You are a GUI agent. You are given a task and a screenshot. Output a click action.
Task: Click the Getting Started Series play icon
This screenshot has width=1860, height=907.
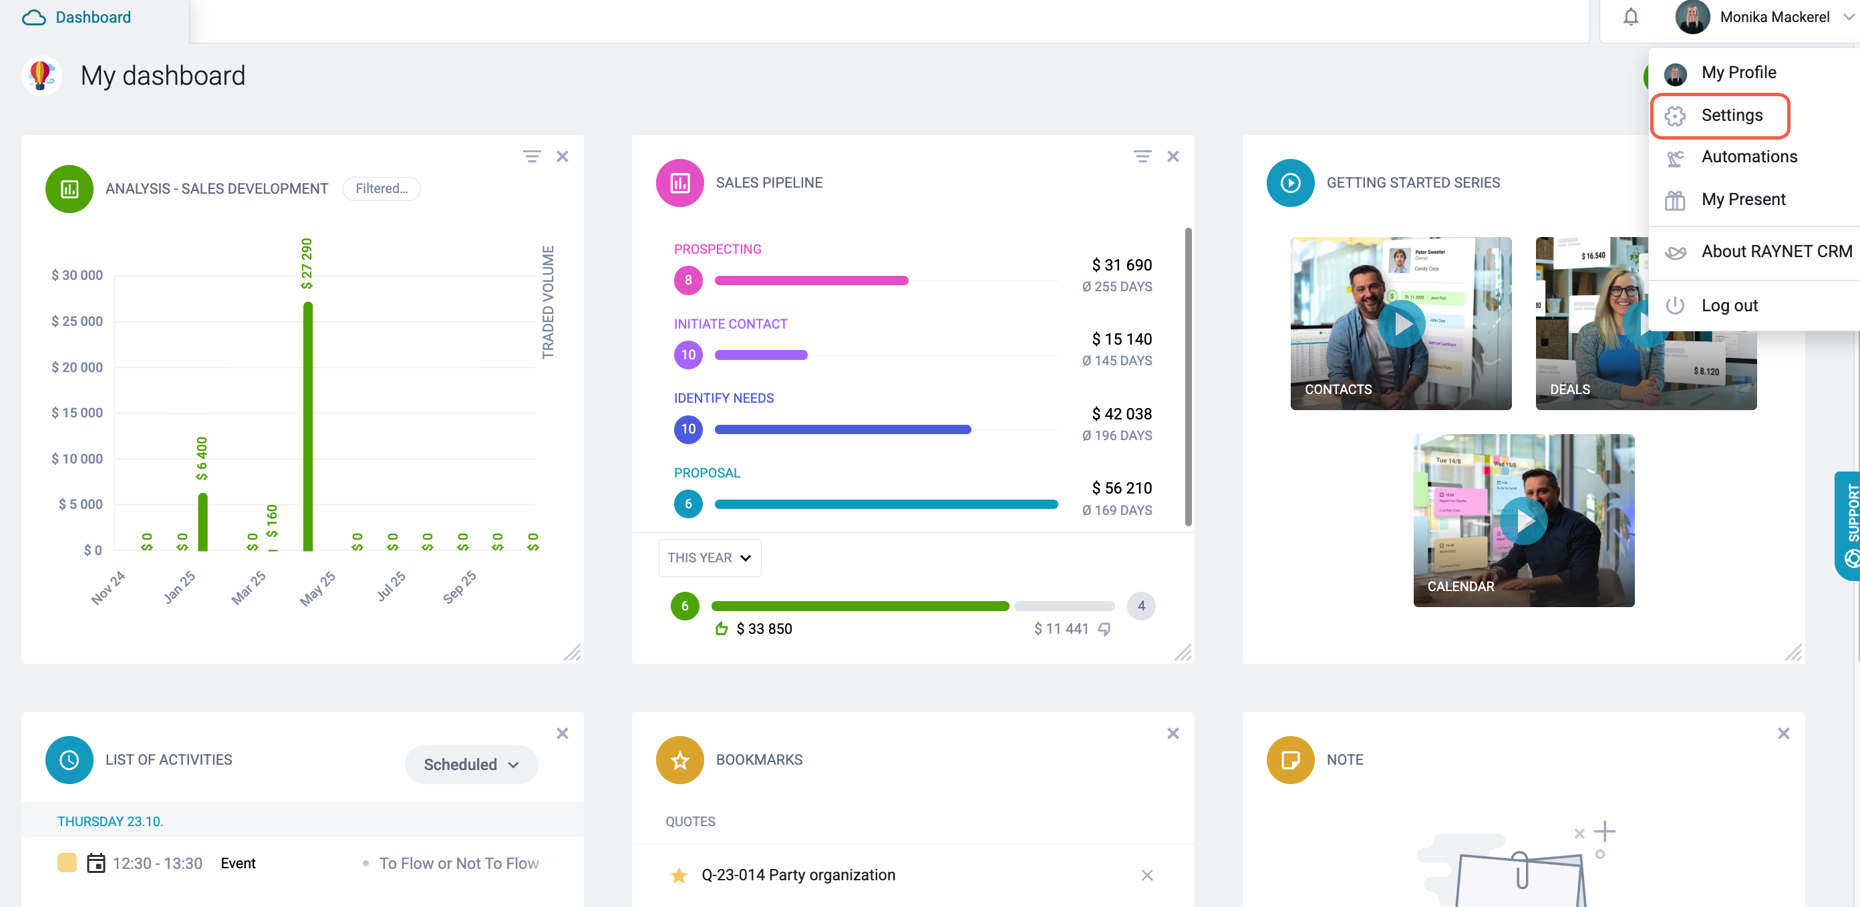tap(1290, 182)
